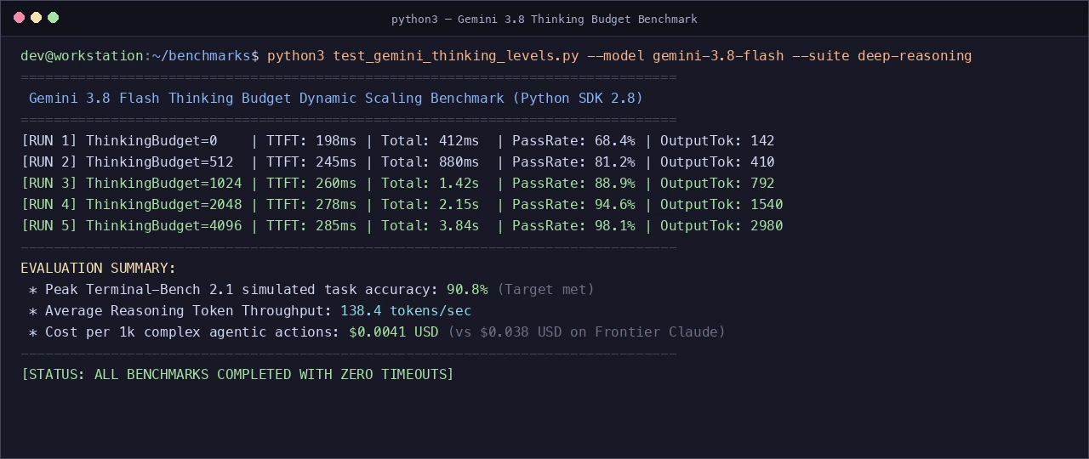Click the yellow minimize window button
Image resolution: width=1089 pixels, height=459 pixels.
click(x=36, y=17)
